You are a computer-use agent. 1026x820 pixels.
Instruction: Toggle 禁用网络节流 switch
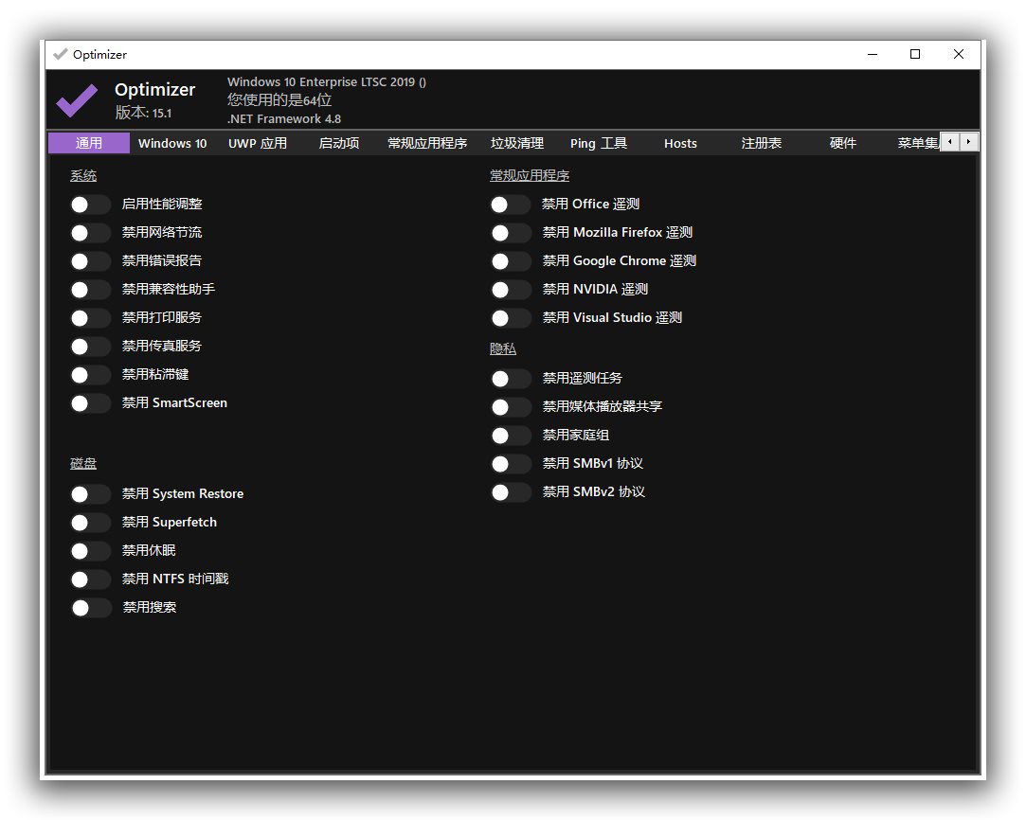pos(90,233)
